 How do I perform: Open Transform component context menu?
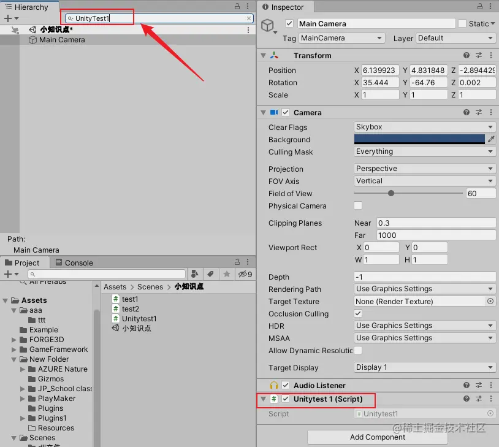click(x=491, y=55)
